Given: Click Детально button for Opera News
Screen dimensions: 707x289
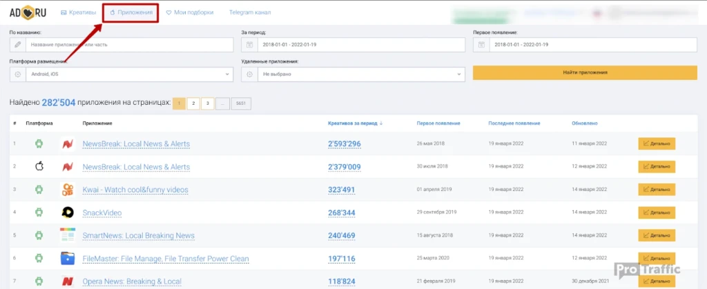Looking at the screenshot, I should (657, 281).
